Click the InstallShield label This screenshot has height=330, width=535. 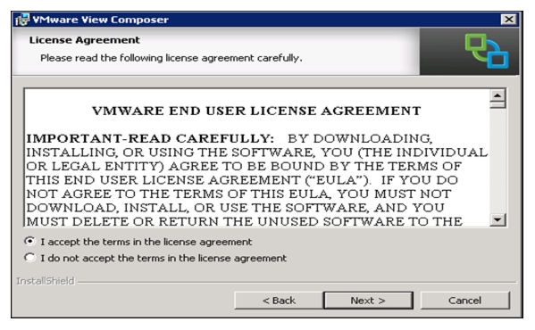click(46, 281)
